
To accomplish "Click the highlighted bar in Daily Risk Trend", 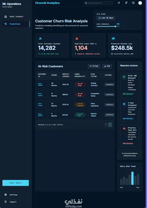I will coord(132,178).
